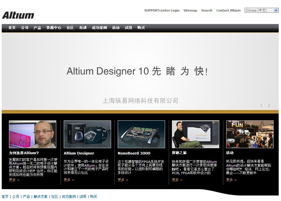Screen dimensions: 281x201
Task: Select 资源中心 in the navigation bar
Action: coord(54,28)
